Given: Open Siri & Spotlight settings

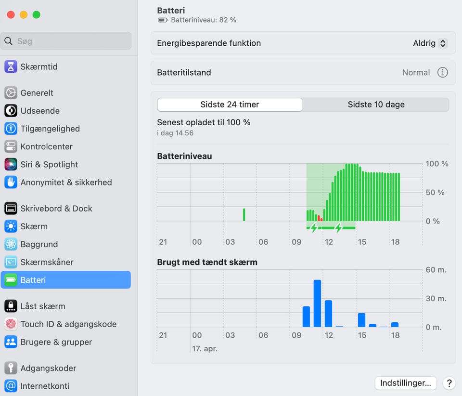Looking at the screenshot, I should [x=66, y=165].
